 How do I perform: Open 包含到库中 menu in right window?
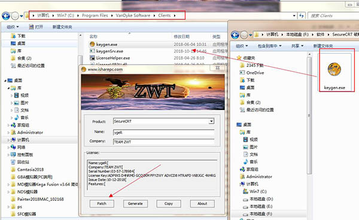click(x=269, y=46)
